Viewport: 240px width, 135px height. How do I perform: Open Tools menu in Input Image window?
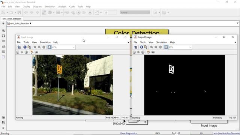click(26, 42)
